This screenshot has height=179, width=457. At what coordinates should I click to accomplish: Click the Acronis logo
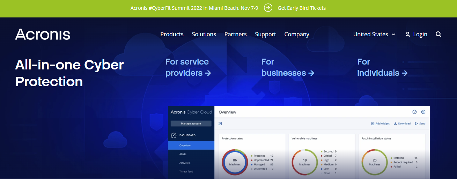(43, 34)
